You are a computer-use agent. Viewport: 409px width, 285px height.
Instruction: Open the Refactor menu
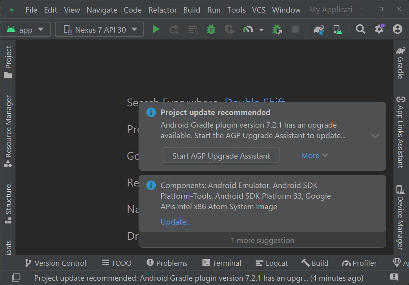(x=163, y=10)
